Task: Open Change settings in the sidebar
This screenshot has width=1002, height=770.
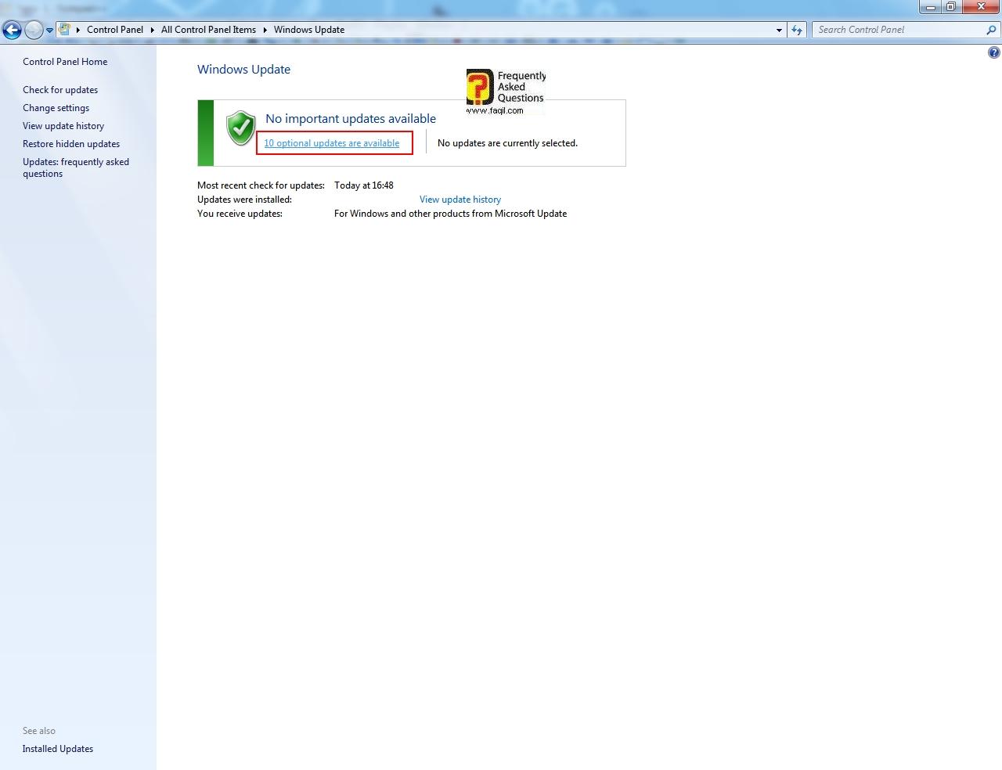Action: [56, 108]
